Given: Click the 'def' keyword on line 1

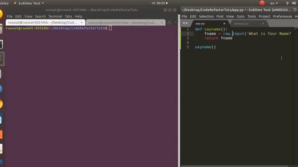Looking at the screenshot, I should (198, 29).
